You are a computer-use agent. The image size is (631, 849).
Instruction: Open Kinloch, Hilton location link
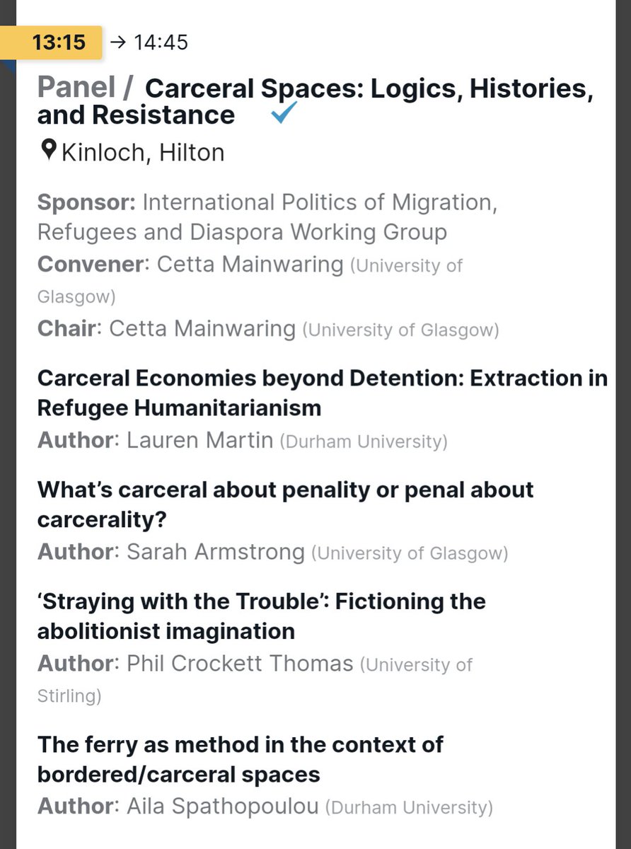point(143,152)
